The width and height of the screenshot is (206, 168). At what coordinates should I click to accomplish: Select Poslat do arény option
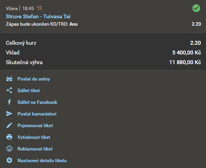point(33,79)
